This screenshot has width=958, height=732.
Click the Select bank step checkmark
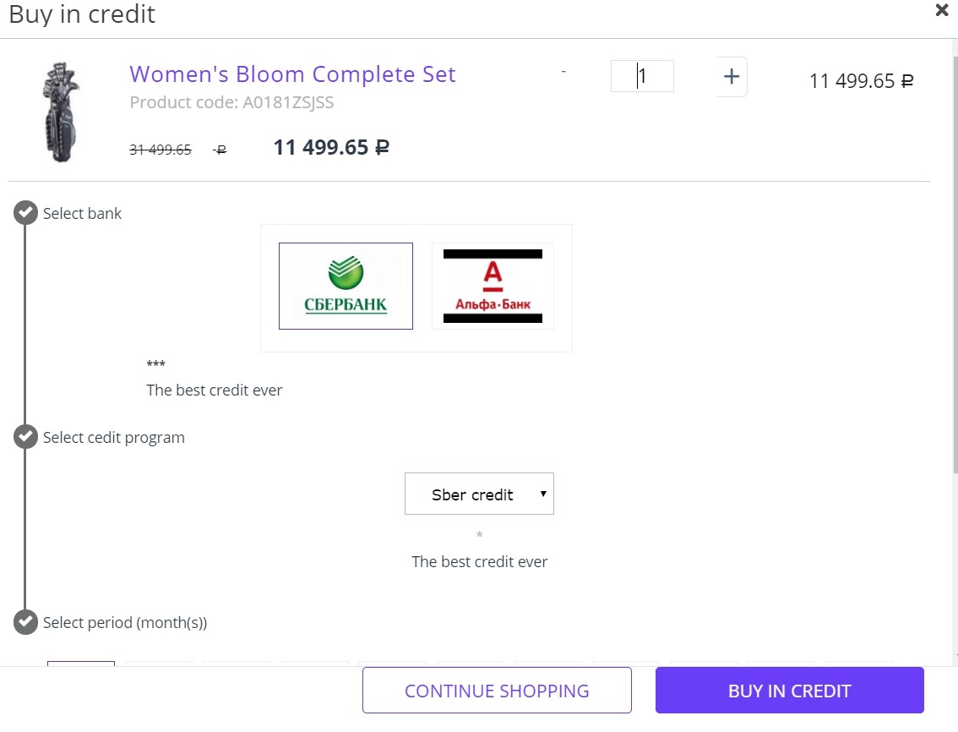pos(25,213)
